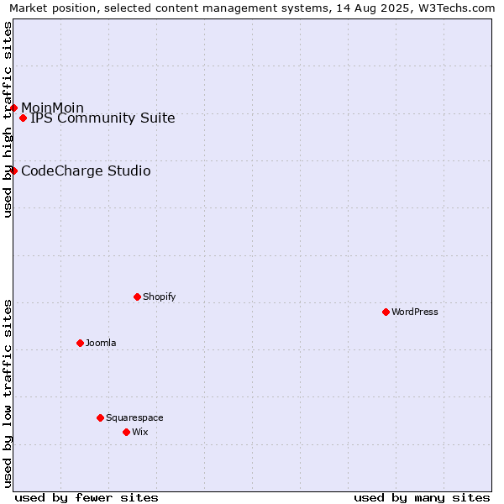Click the MoinMoin label text
The image size is (504, 504).
pyautogui.click(x=52, y=108)
